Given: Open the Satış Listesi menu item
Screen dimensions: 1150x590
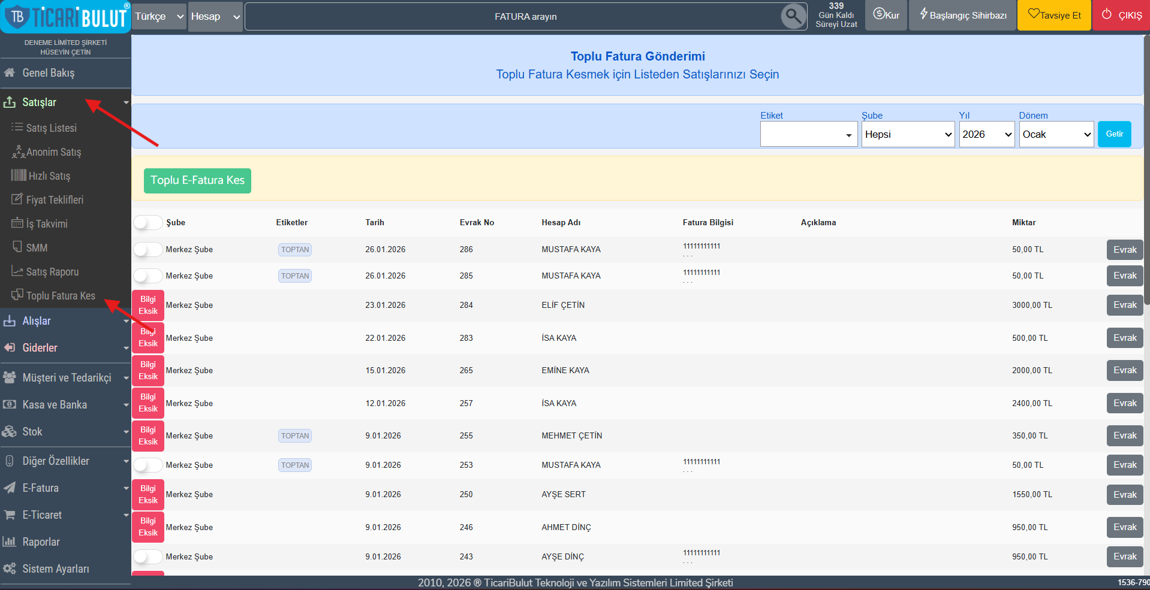Looking at the screenshot, I should point(52,128).
